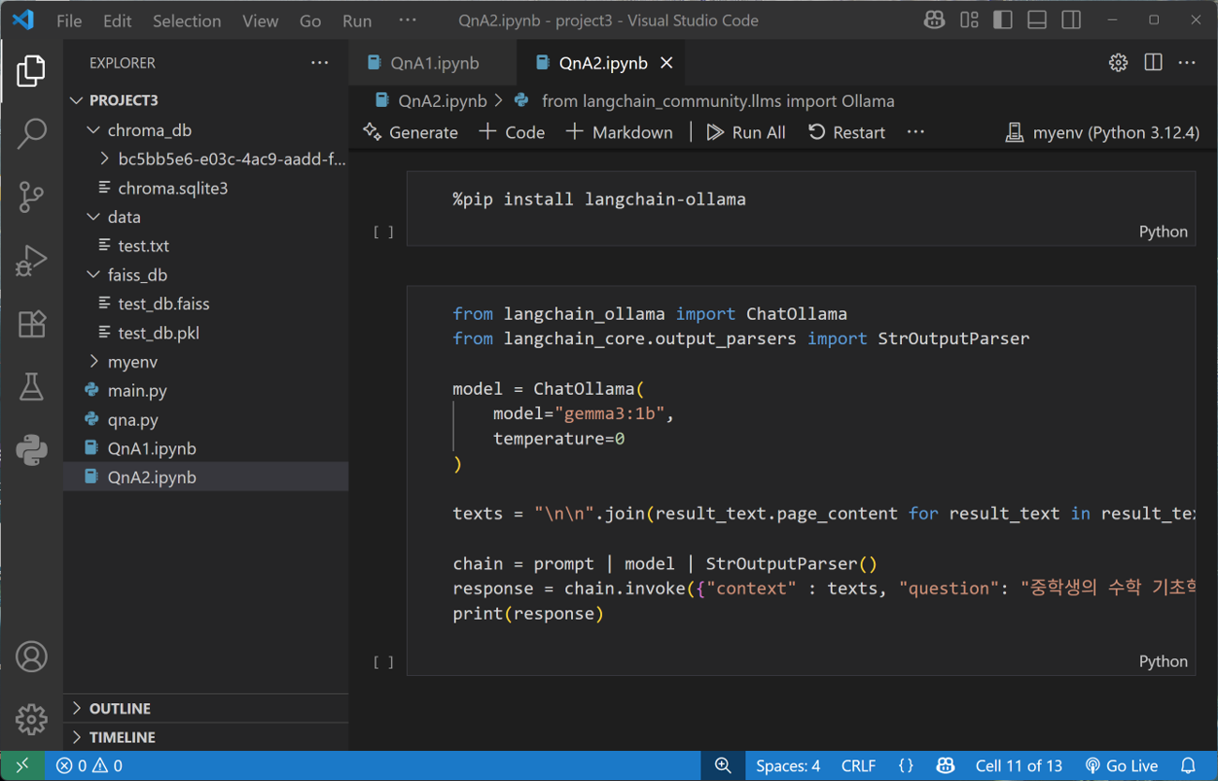Viewport: 1218px width, 781px height.
Task: Close the QnA2.ipynb tab
Action: 667,63
